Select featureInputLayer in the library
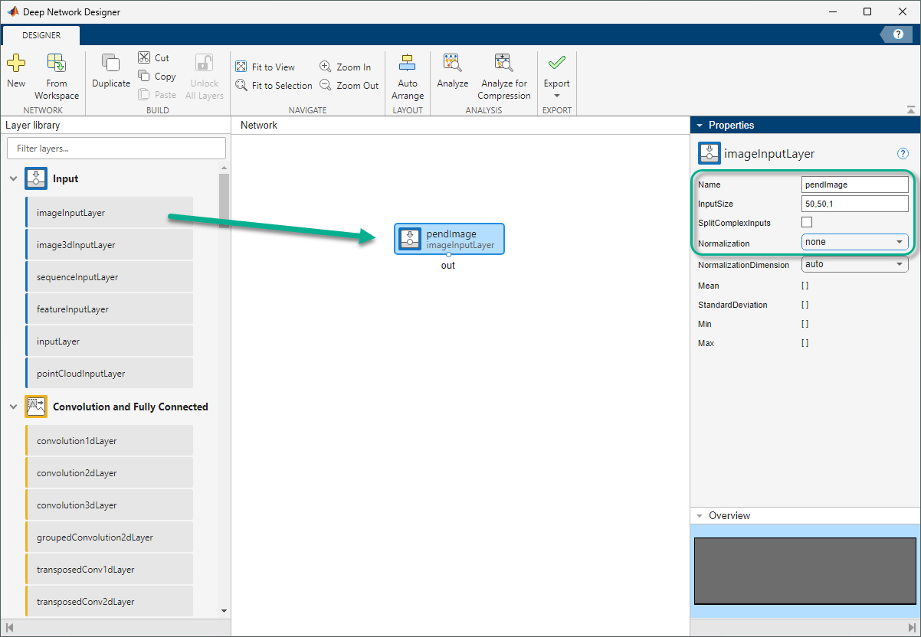 point(110,309)
